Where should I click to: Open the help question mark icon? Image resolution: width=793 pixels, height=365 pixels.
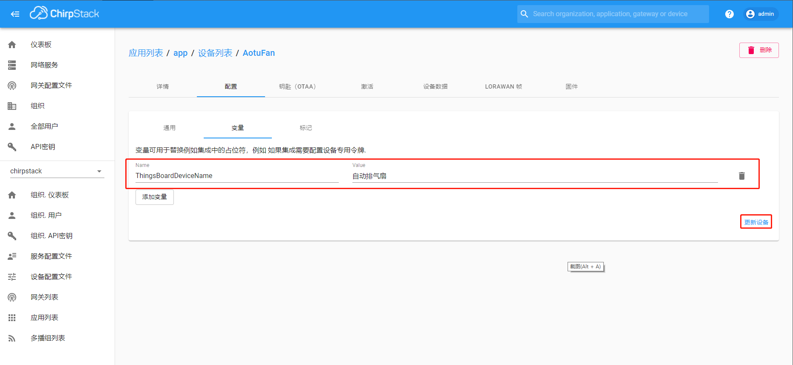pyautogui.click(x=730, y=14)
